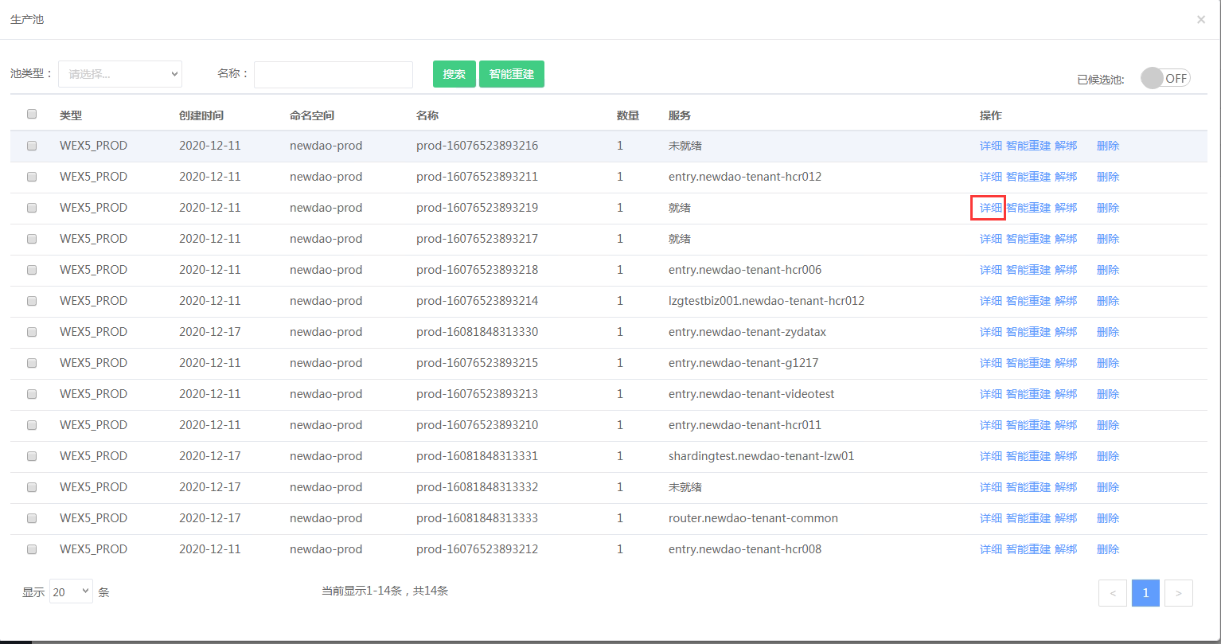Click 智能重建 for prod-16081848313332

click(1028, 487)
